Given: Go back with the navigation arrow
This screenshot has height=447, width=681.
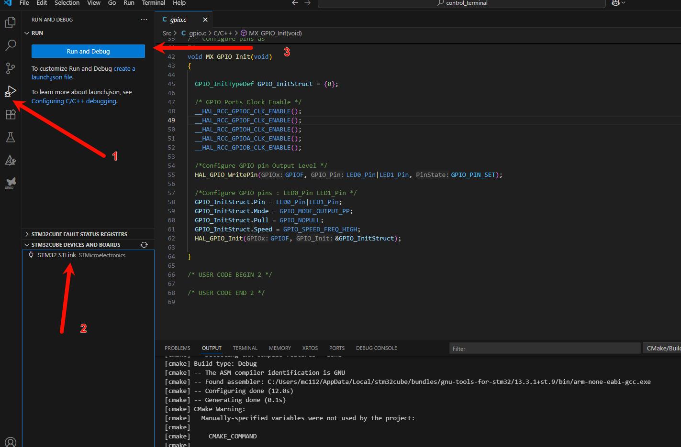Looking at the screenshot, I should 295,3.
